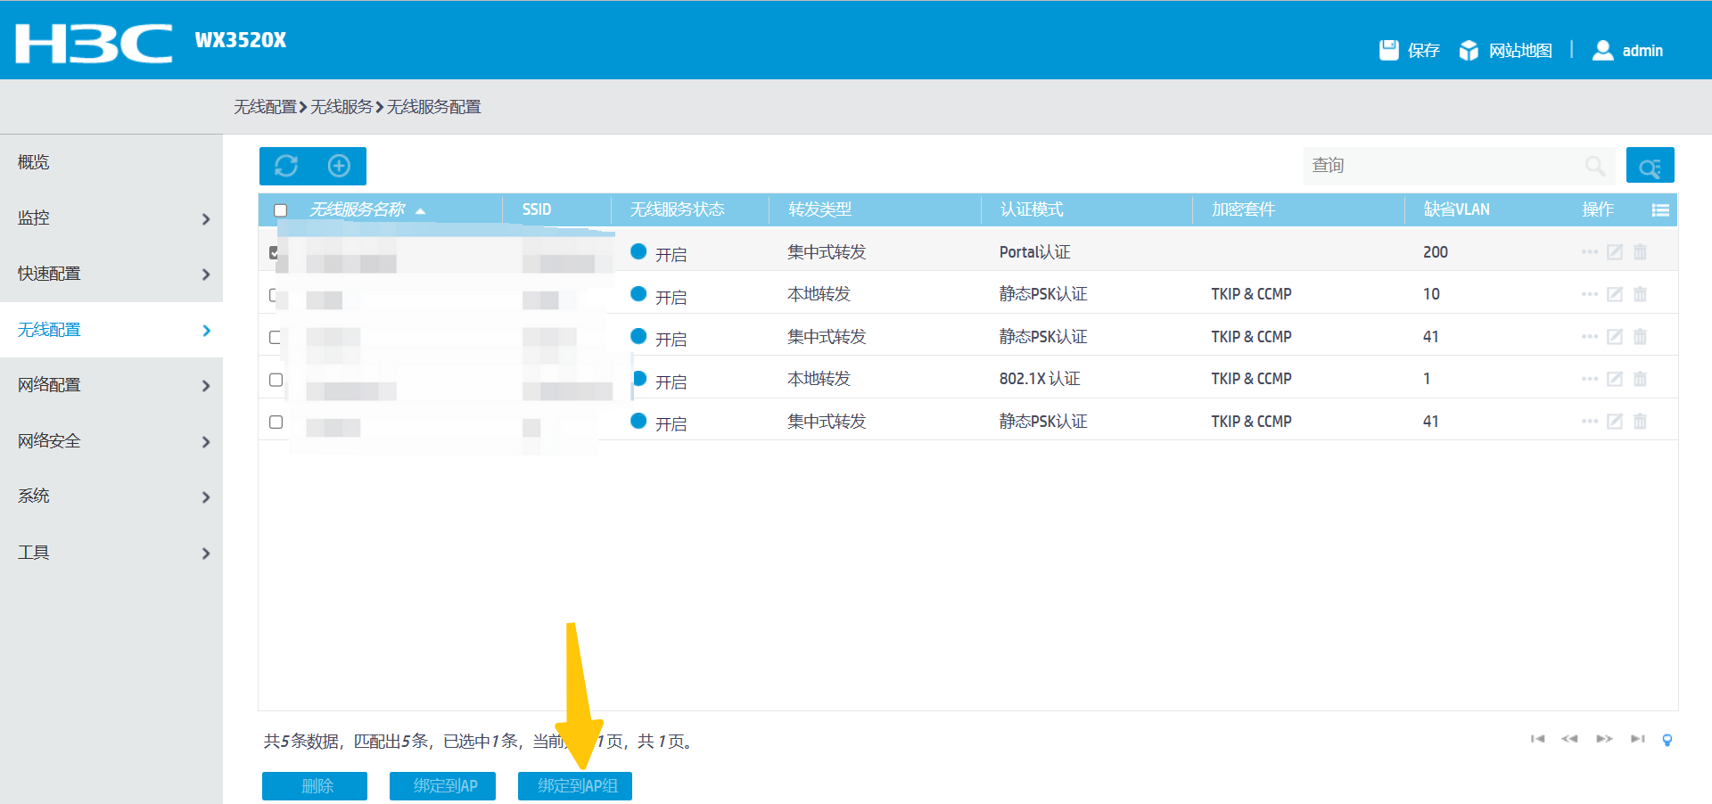Expand the 快速配置 menu chevron

pyautogui.click(x=206, y=275)
